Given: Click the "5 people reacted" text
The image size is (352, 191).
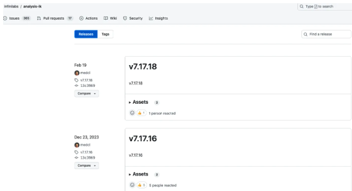Looking at the screenshot, I should [x=163, y=185].
